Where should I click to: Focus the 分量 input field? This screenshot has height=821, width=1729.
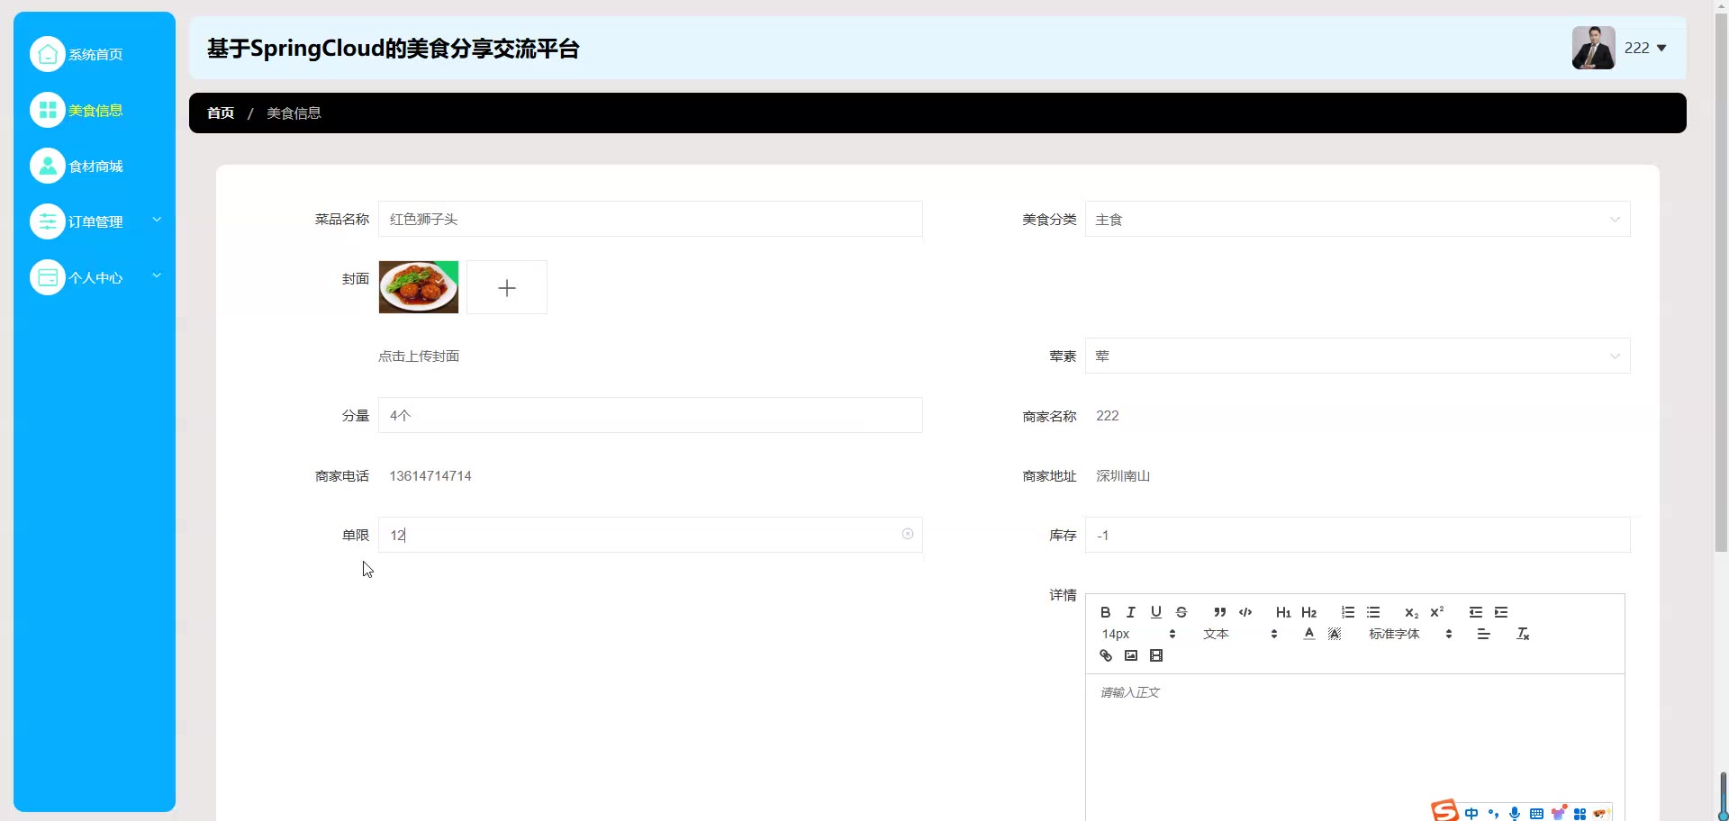(650, 415)
